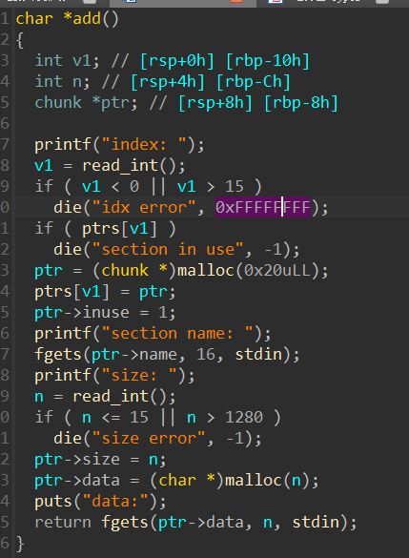Click ptrs in the if ( ptrs[v1] ) condition

[x=101, y=229]
